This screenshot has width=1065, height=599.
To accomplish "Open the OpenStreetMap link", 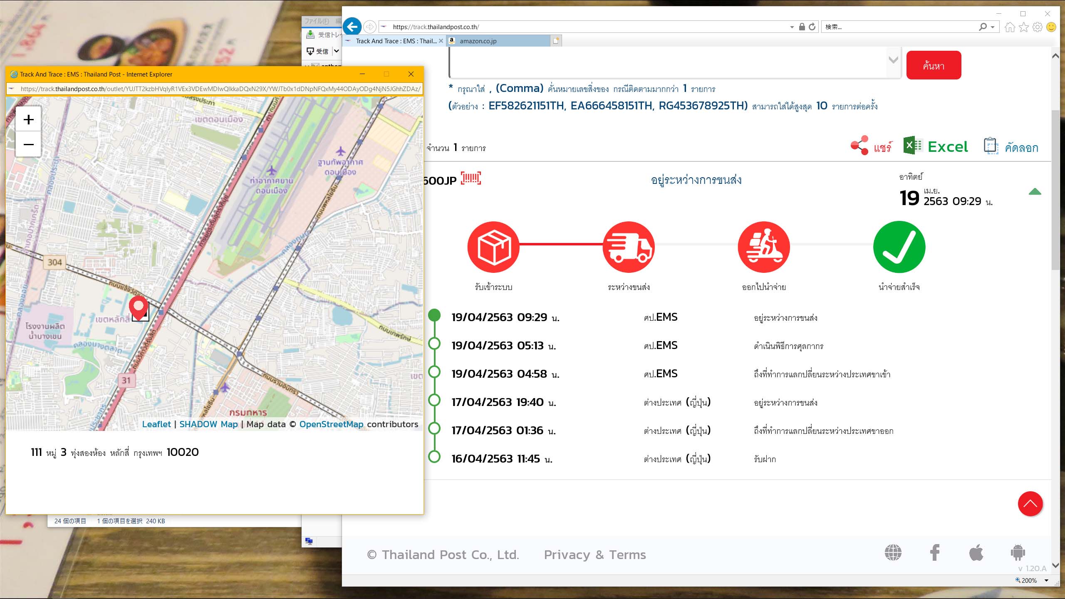I will [331, 424].
